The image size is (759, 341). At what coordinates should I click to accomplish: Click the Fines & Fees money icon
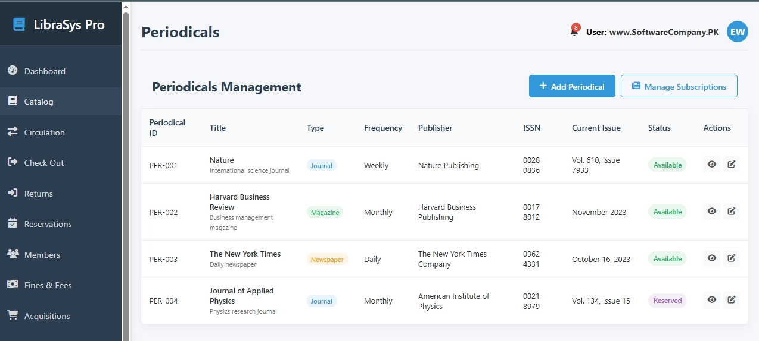click(13, 285)
